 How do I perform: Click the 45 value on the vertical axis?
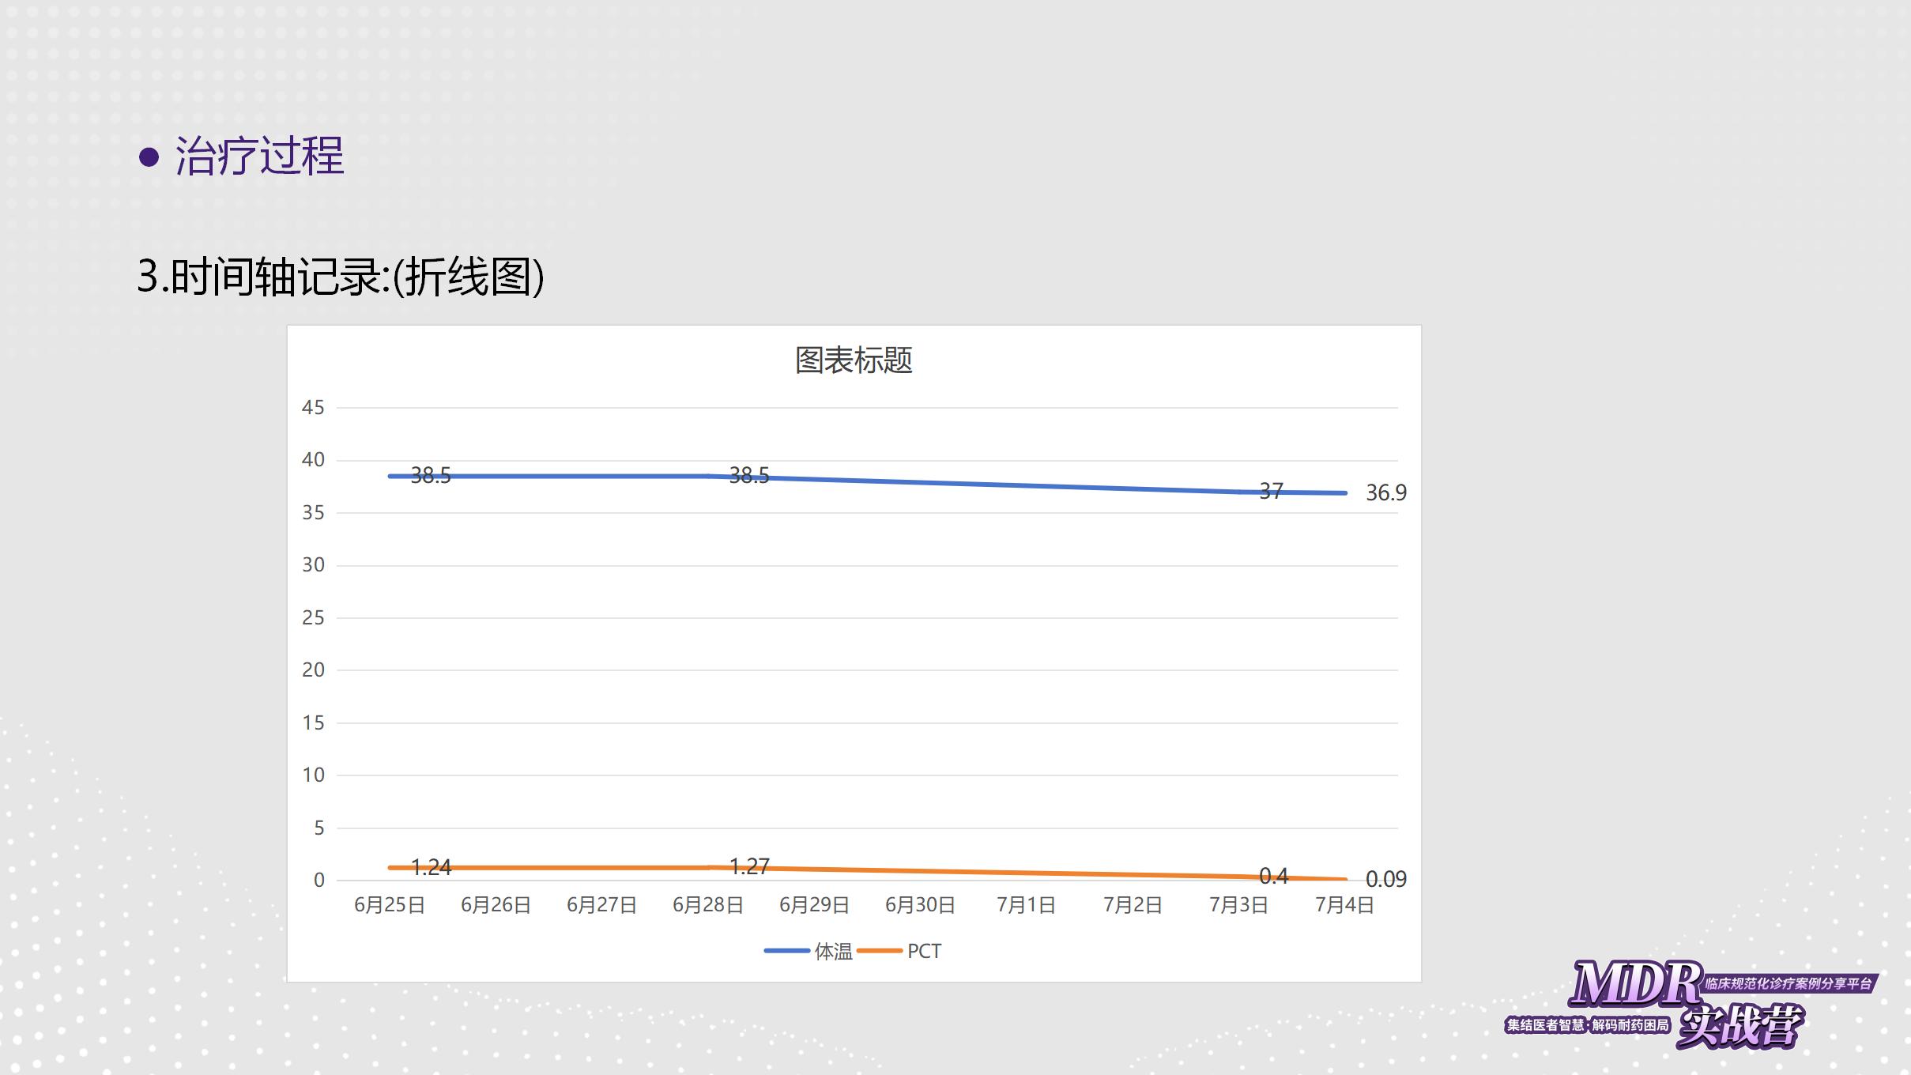point(313,407)
